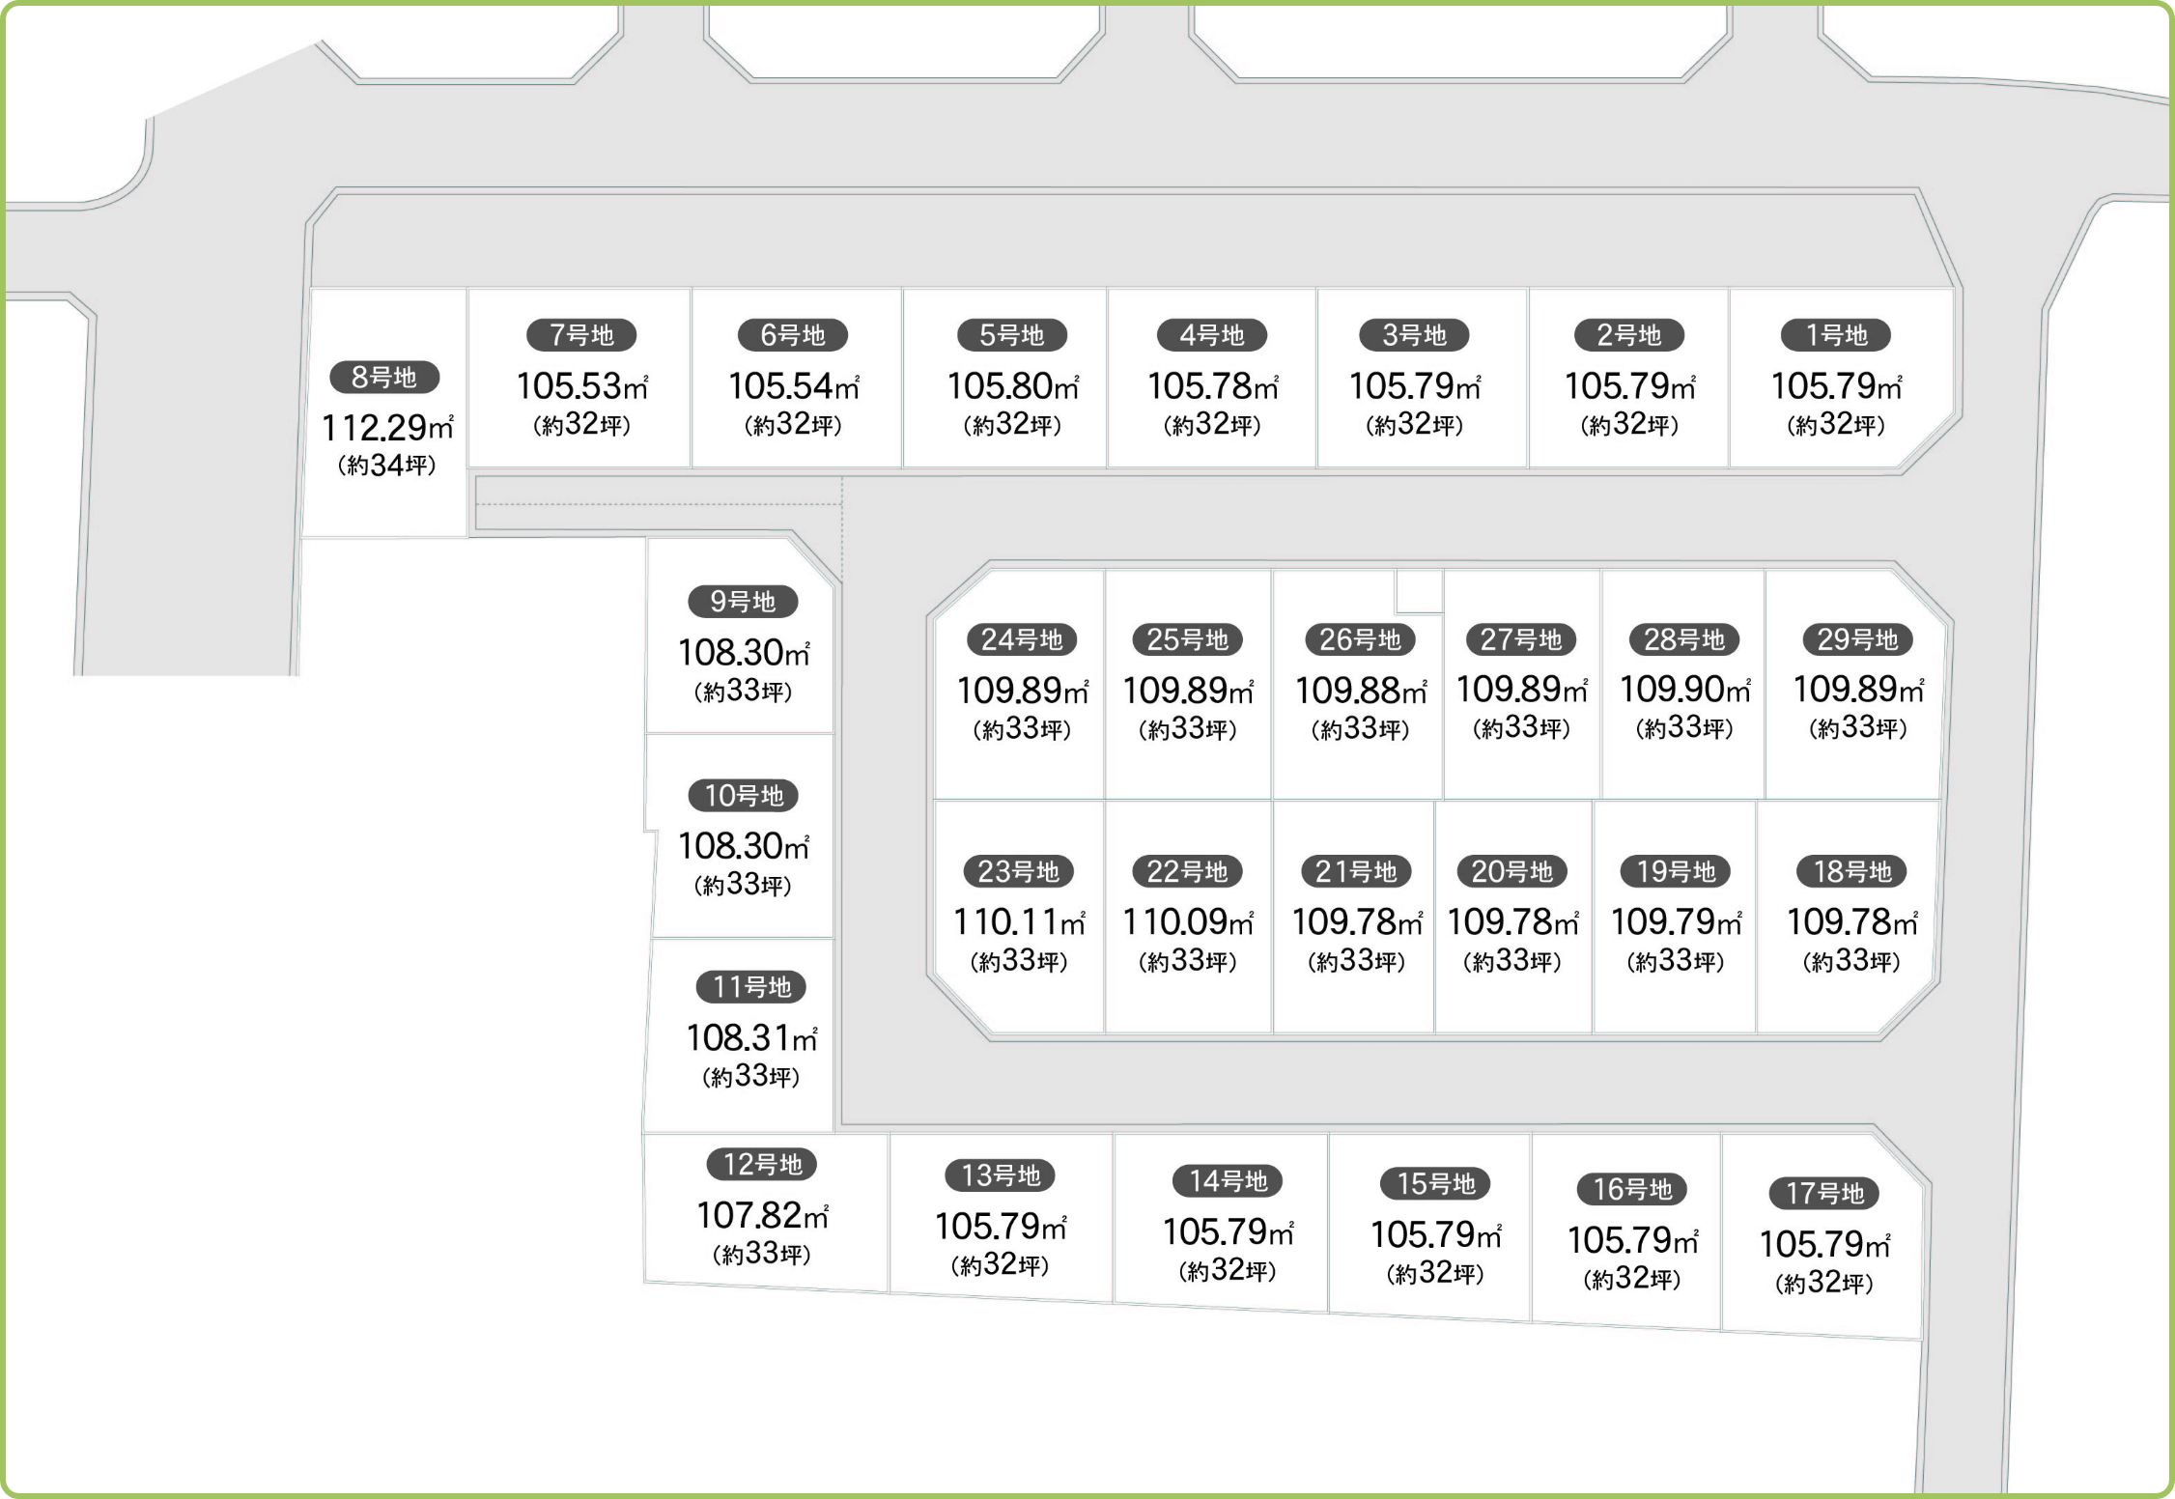Open lot 12号地 badge
The height and width of the screenshot is (1499, 2175).
(x=762, y=1165)
